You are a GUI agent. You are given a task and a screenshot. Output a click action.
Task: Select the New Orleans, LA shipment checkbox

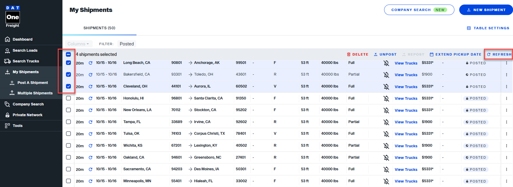pyautogui.click(x=68, y=110)
